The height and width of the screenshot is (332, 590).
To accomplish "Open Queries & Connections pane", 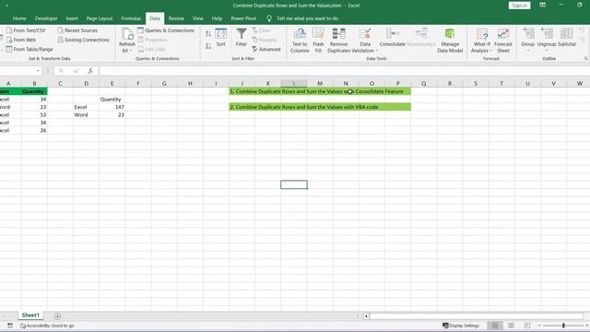I will click(x=166, y=30).
